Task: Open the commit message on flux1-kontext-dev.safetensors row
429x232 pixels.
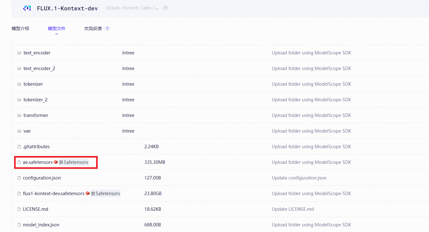Action: (311, 194)
